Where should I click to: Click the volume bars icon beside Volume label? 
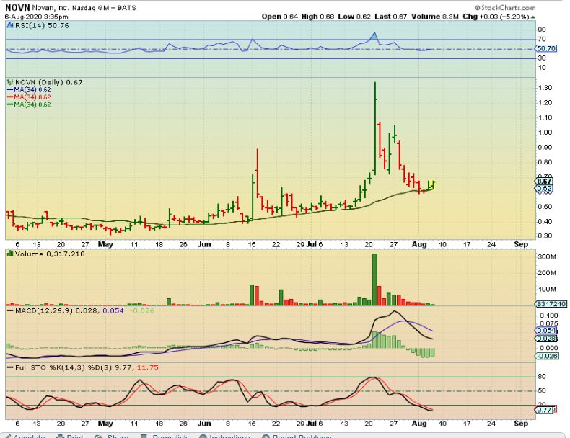click(10, 254)
